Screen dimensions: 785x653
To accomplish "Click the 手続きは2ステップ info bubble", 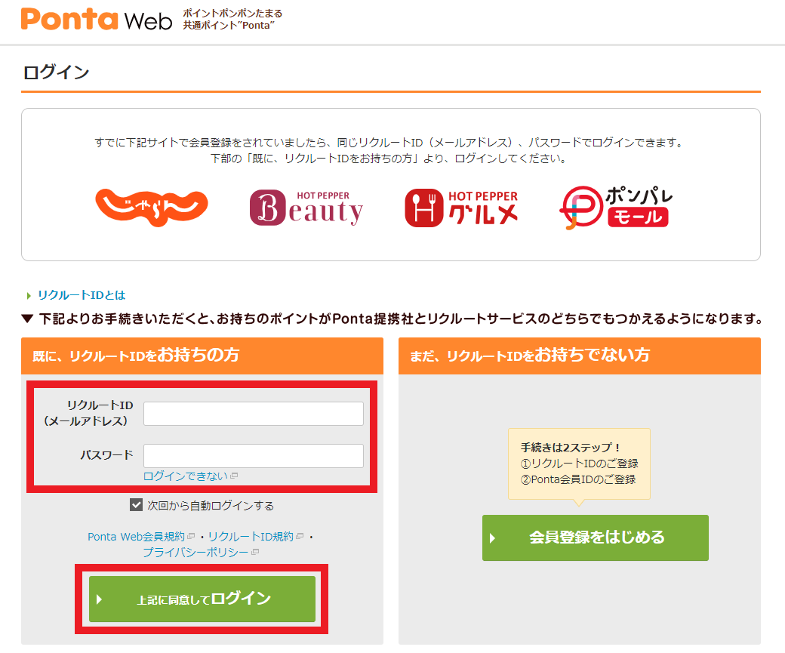I will (x=579, y=463).
